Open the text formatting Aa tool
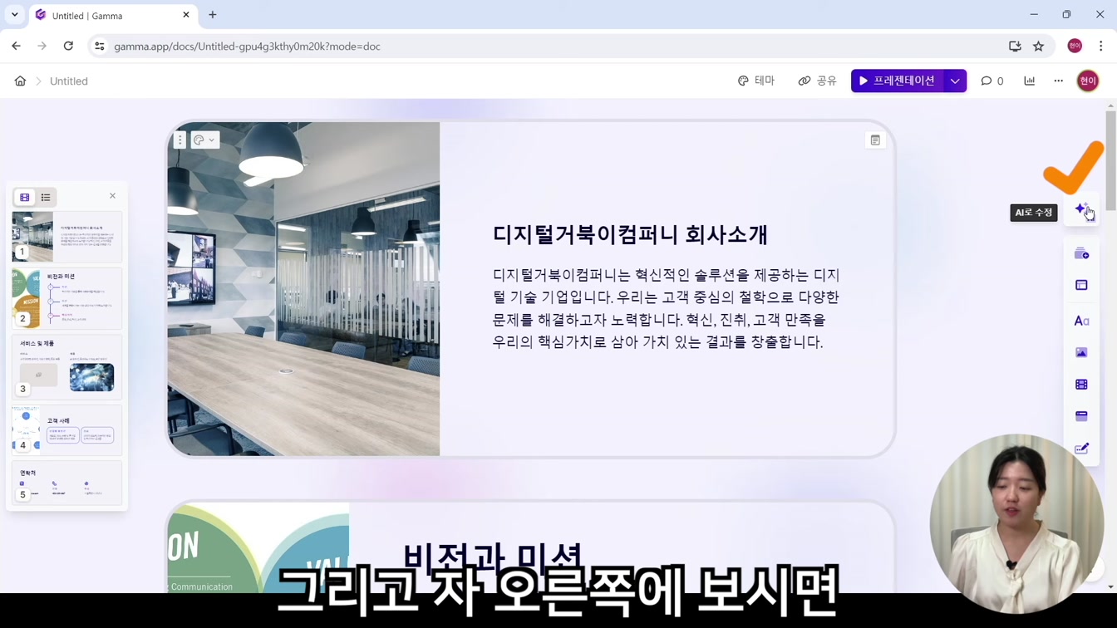This screenshot has width=1117, height=628. [x=1081, y=321]
